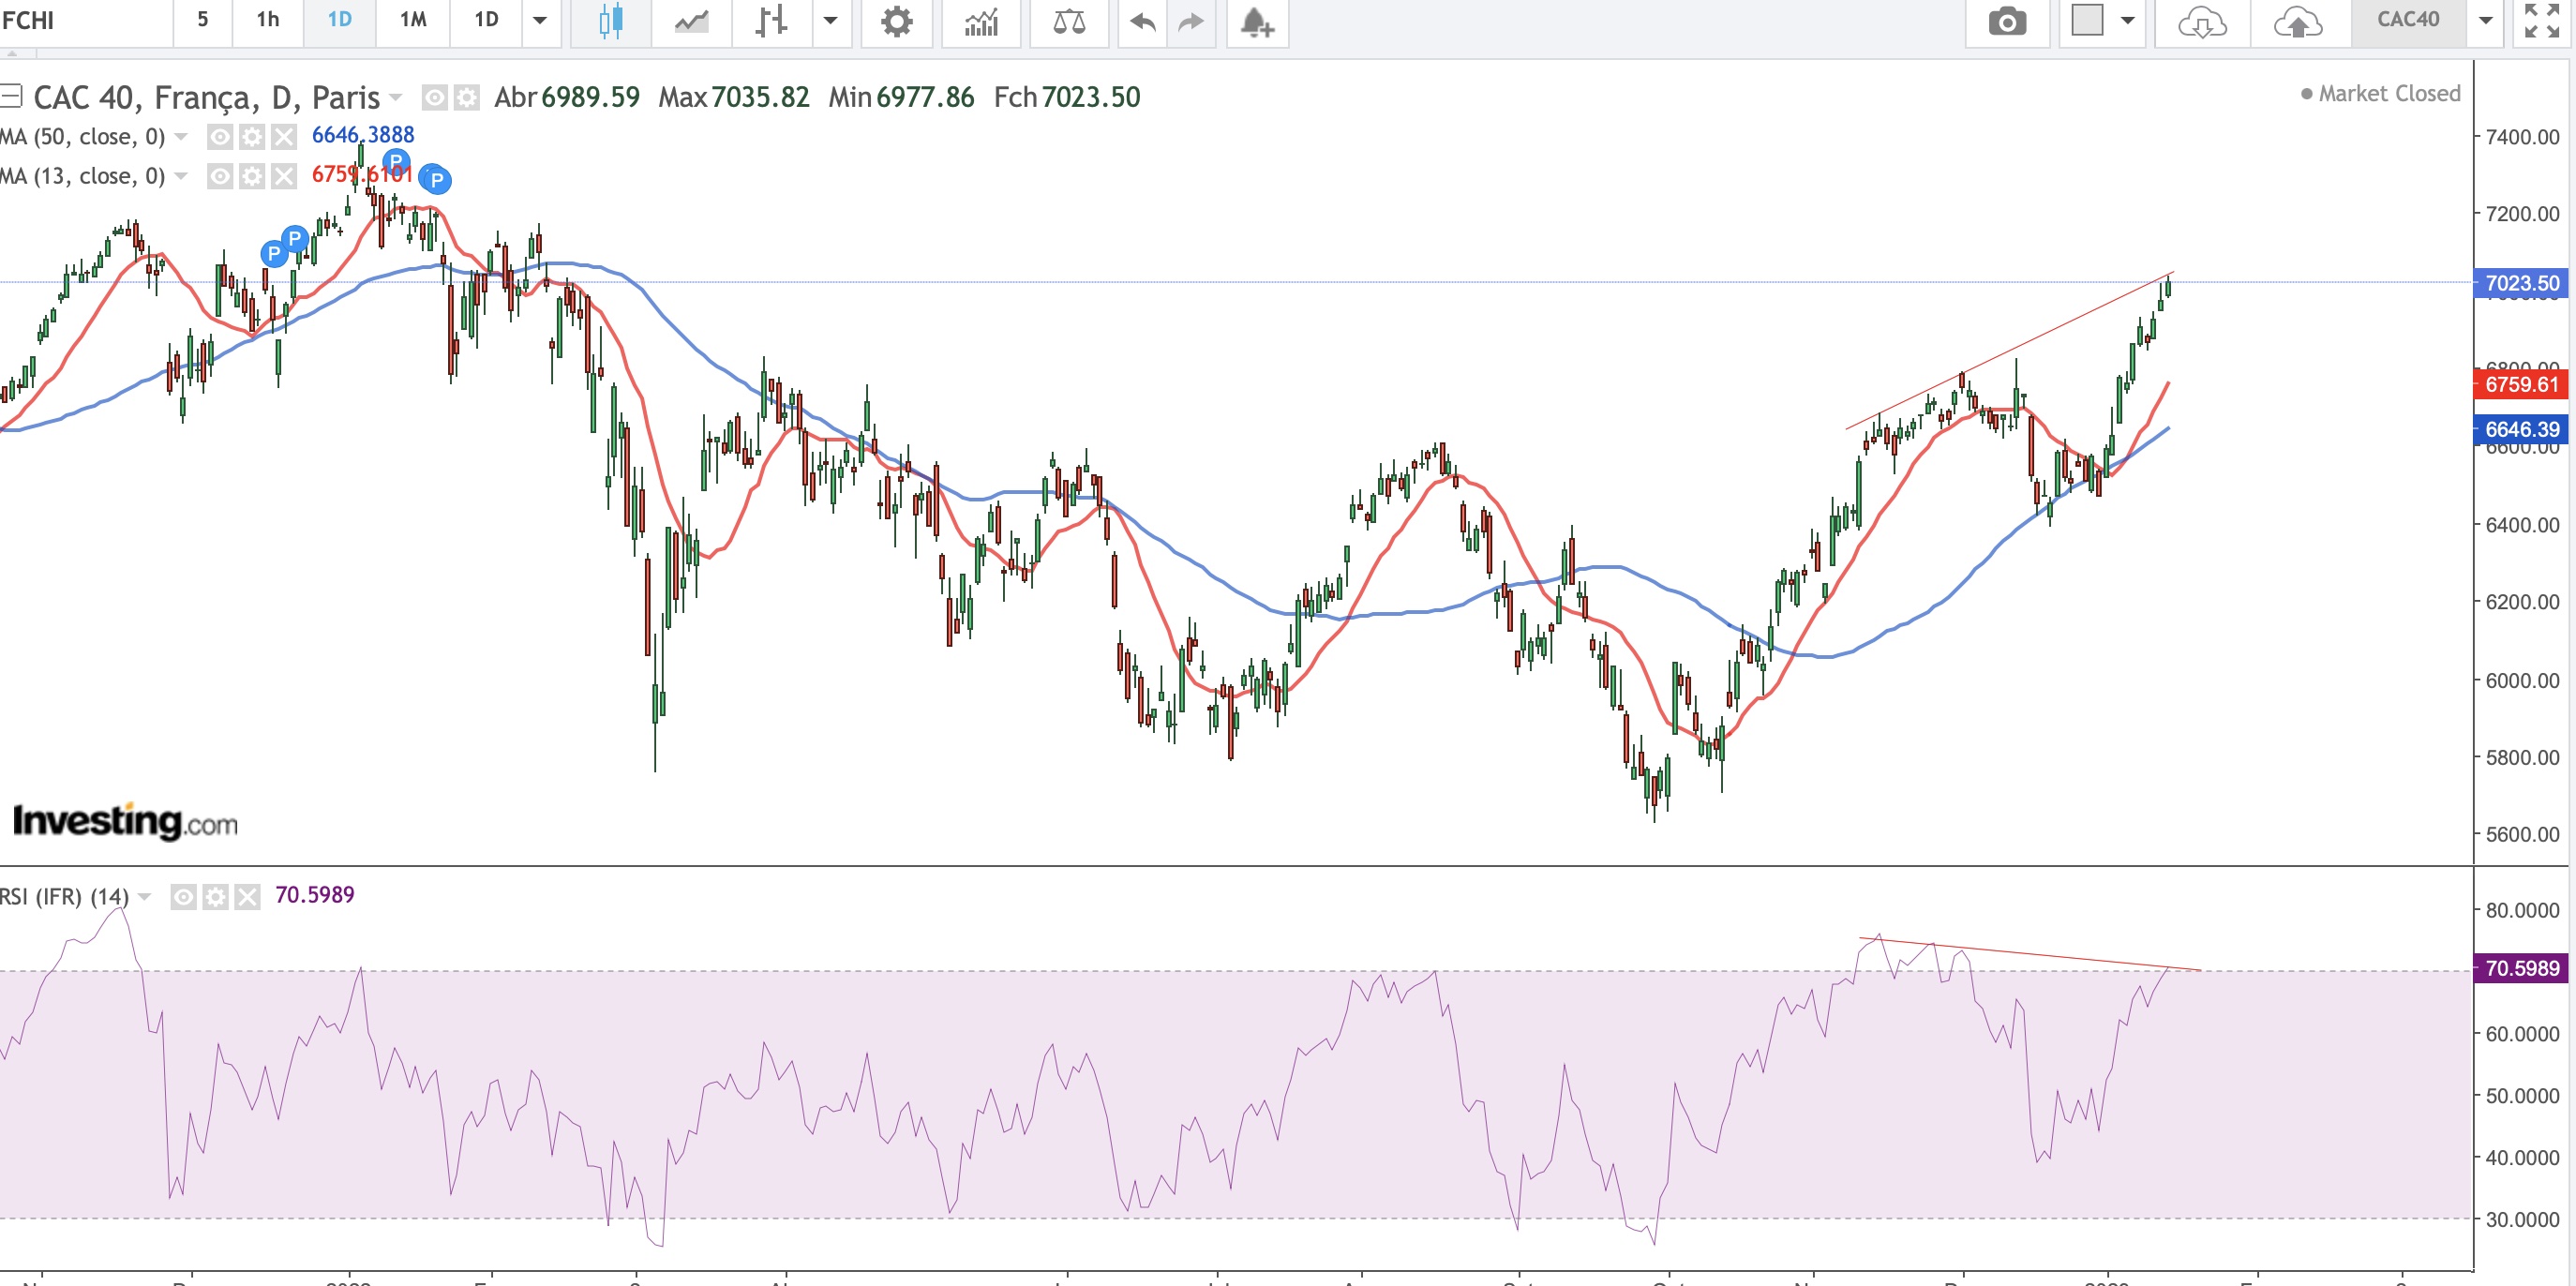Click the layout color square swatch
Image resolution: width=2576 pixels, height=1286 pixels.
[x=2087, y=20]
